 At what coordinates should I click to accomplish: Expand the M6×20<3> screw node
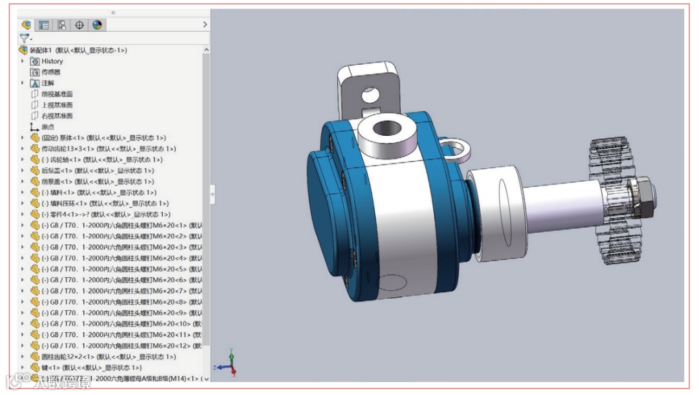tap(22, 247)
